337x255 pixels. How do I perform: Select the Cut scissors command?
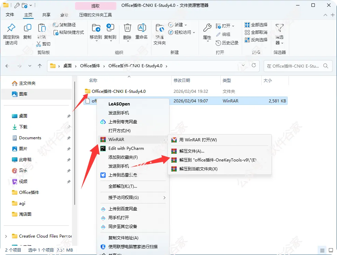(43, 44)
